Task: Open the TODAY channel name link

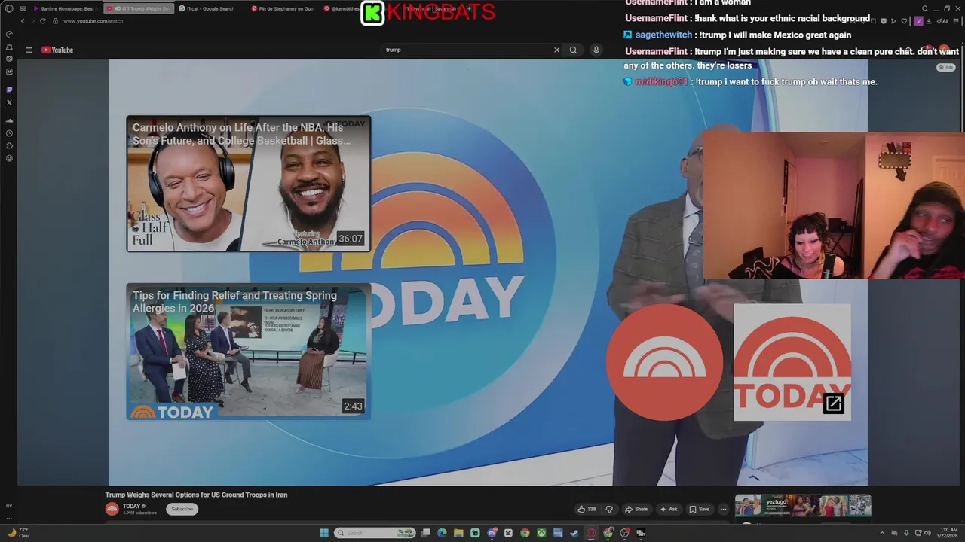Action: point(132,506)
